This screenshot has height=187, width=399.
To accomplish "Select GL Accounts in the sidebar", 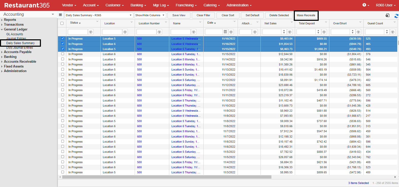I will pyautogui.click(x=15, y=34).
